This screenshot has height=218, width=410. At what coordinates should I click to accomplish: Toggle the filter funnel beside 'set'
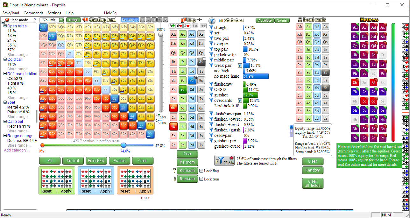[x=211, y=33]
